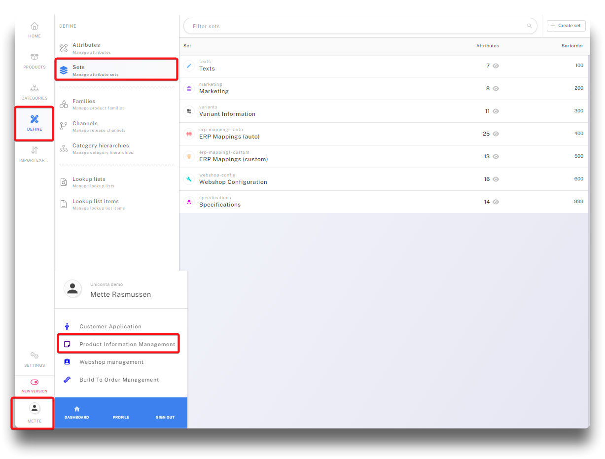Toggle visibility eye for ERP Mappings (auto)
The height and width of the screenshot is (459, 605).
point(496,134)
